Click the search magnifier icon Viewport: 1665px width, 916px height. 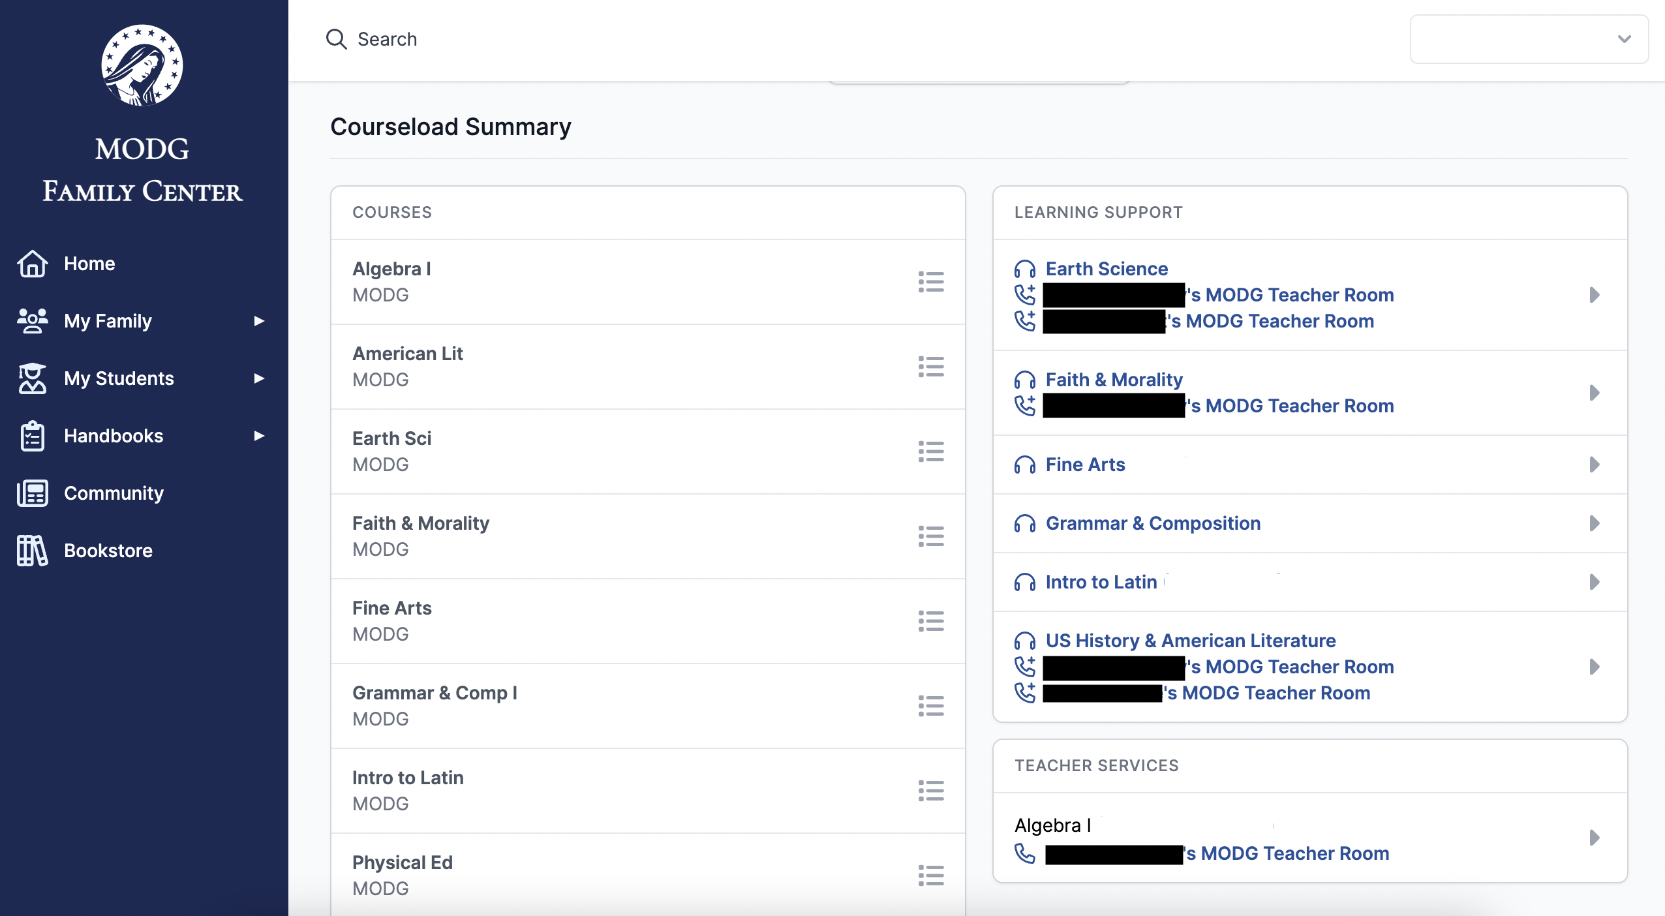336,39
